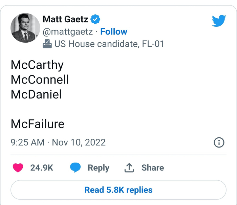Click the Twitter bird logo

pyautogui.click(x=219, y=21)
